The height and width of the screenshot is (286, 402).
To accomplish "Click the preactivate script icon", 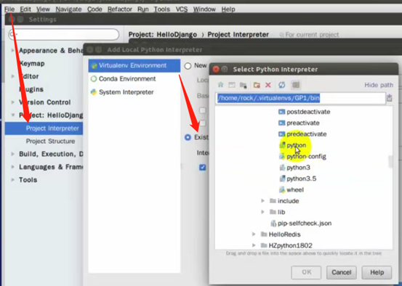I will tap(282, 123).
